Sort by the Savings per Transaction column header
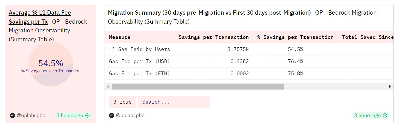 tap(213, 37)
